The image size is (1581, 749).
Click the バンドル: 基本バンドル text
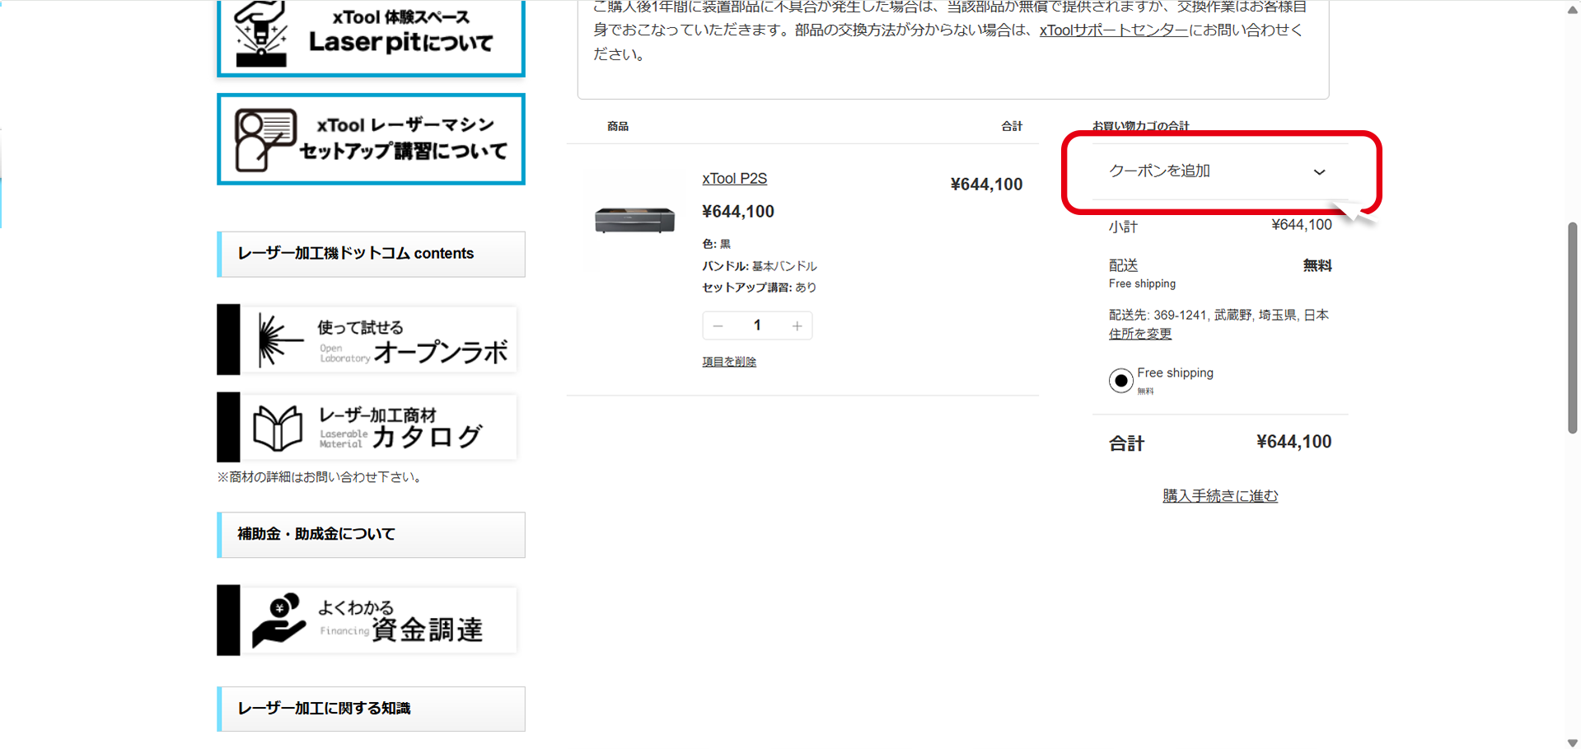(759, 266)
